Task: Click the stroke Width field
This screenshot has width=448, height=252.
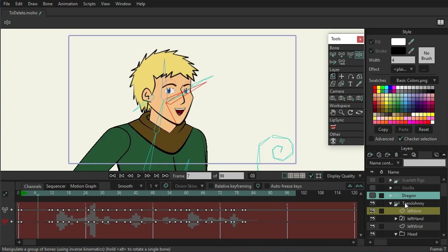Action: click(x=403, y=60)
